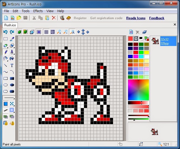Click the Register button
The image size is (180, 149).
coord(80,18)
